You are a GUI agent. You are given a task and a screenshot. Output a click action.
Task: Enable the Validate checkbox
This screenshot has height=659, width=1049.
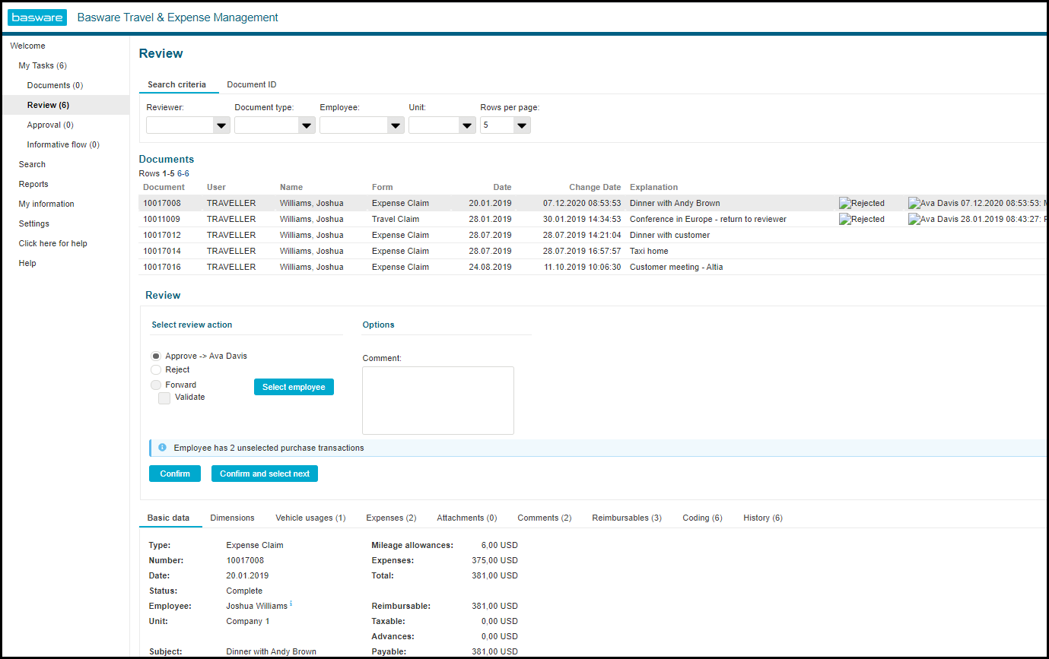164,398
